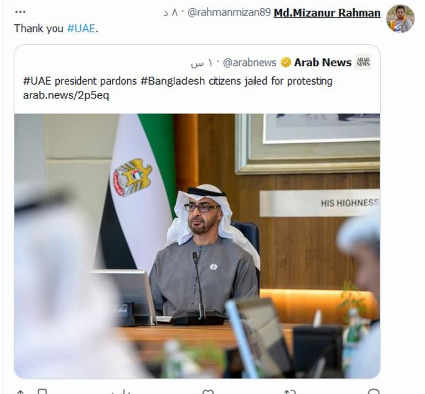
Task: Open the three-dots more options menu
Action: pos(20,12)
